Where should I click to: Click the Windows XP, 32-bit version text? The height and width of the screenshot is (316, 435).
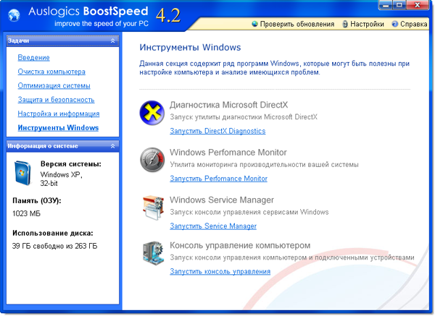[62, 179]
